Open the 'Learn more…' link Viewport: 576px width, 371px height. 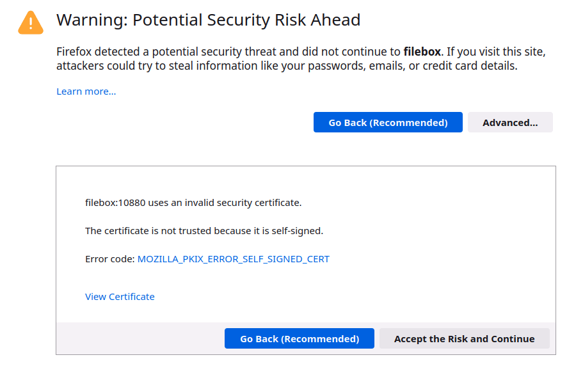point(86,91)
